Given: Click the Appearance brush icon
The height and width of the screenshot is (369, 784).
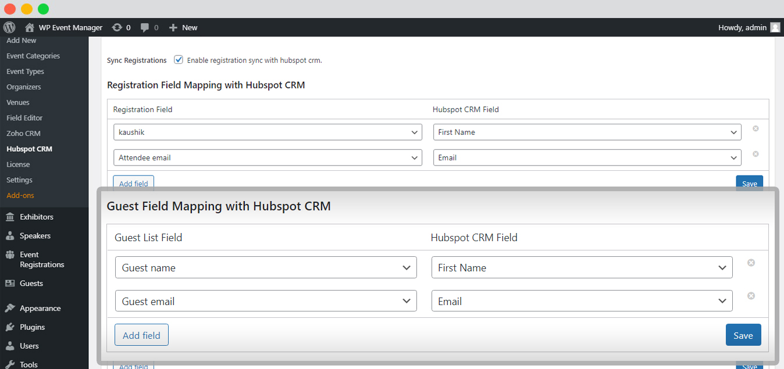Looking at the screenshot, I should coord(10,309).
